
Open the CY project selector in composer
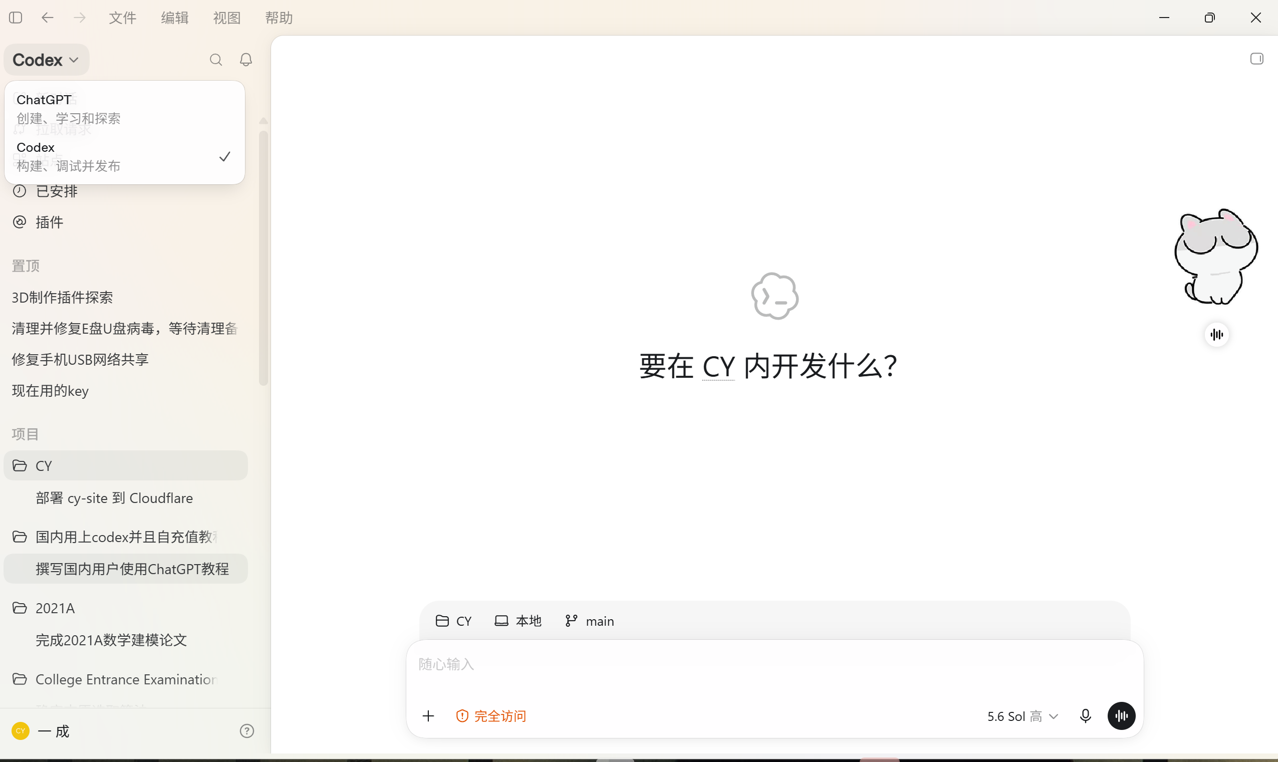pyautogui.click(x=453, y=621)
